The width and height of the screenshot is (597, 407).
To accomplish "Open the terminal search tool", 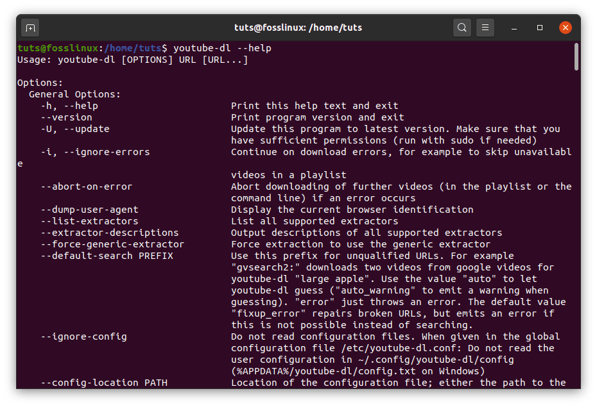I will click(462, 28).
